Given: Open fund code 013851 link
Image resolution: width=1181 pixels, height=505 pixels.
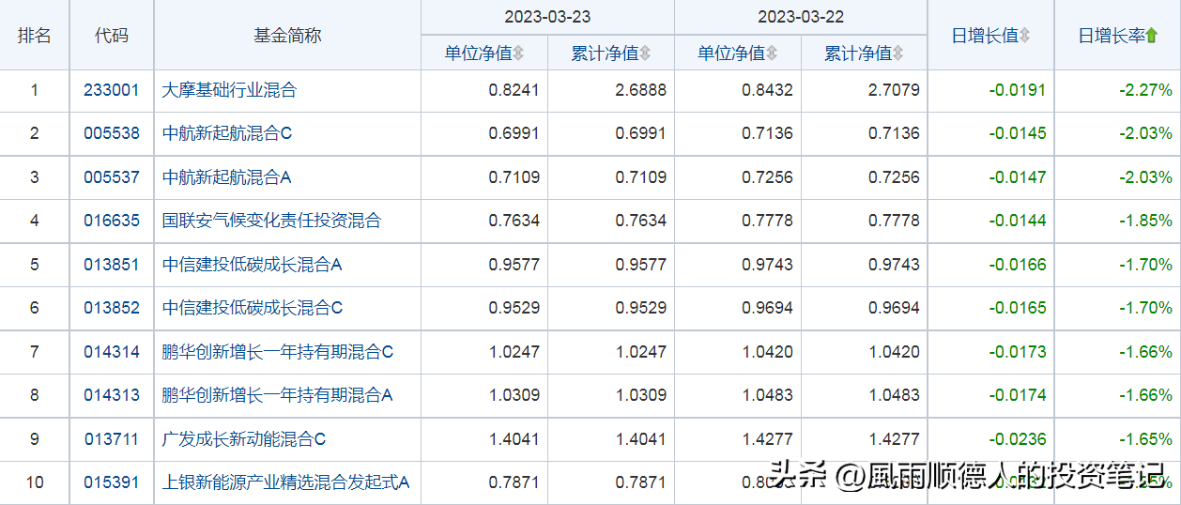Looking at the screenshot, I should click(112, 265).
